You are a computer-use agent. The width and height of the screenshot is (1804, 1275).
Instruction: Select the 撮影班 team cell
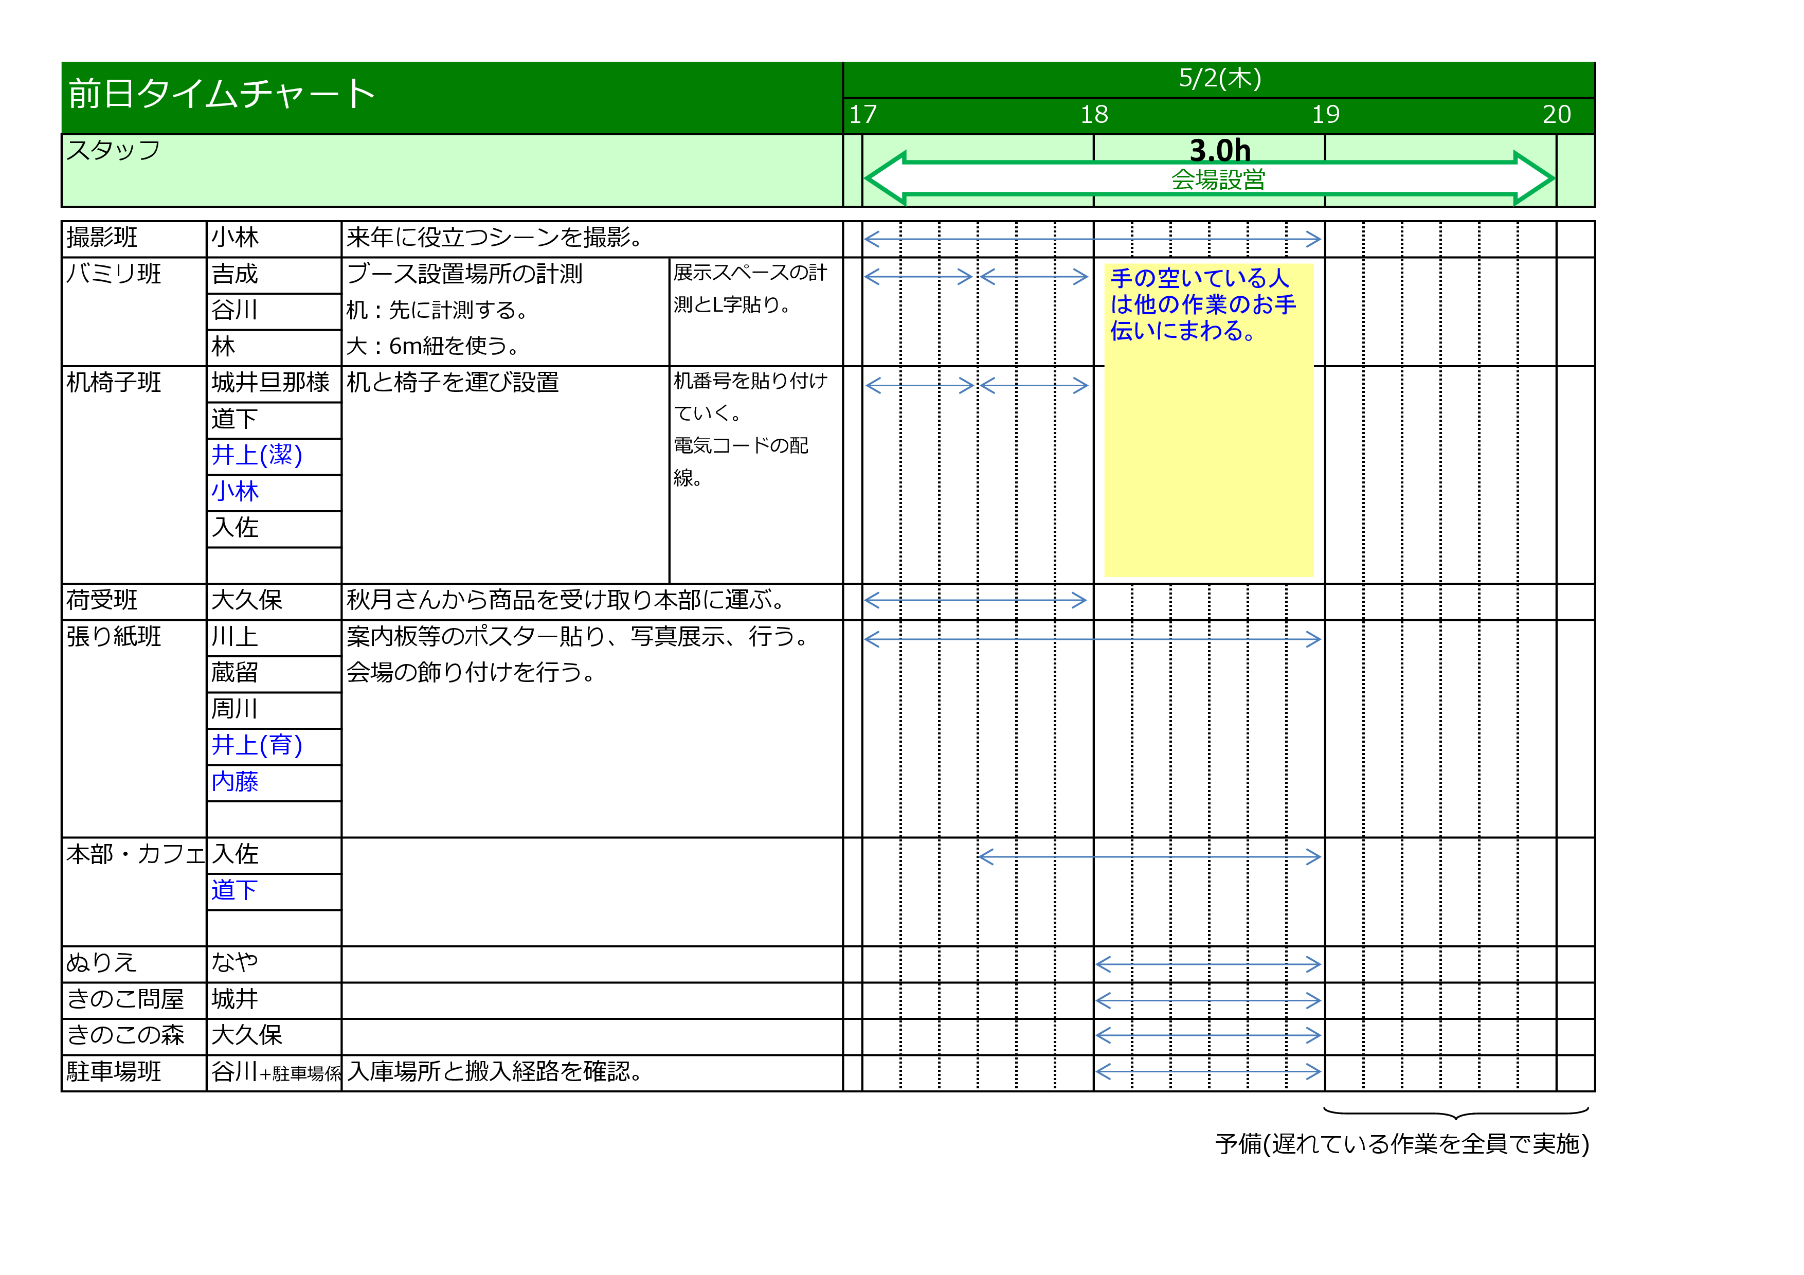coord(134,239)
